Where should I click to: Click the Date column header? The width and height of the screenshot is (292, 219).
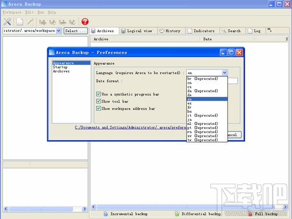click(x=227, y=39)
